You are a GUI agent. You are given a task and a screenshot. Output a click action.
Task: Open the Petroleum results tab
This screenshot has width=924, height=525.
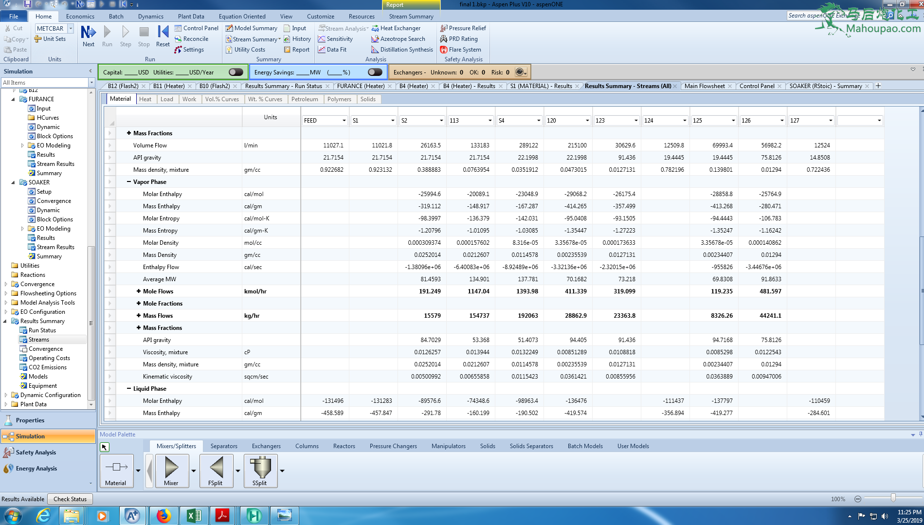[x=305, y=99]
